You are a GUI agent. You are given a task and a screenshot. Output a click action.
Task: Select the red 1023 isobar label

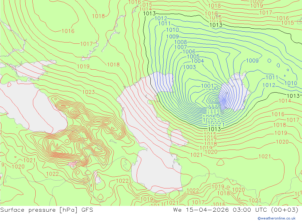[88, 92]
